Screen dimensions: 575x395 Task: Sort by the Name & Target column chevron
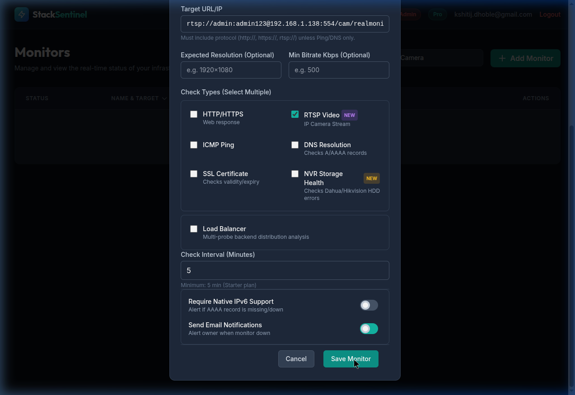point(164,98)
